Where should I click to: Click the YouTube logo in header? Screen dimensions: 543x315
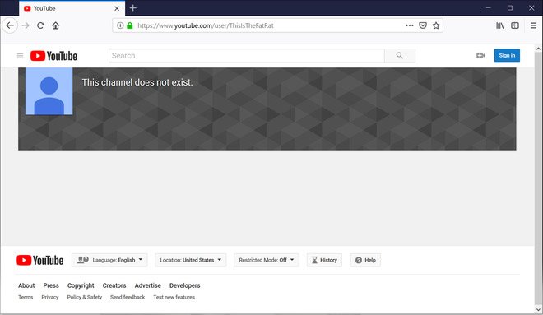[x=53, y=56]
